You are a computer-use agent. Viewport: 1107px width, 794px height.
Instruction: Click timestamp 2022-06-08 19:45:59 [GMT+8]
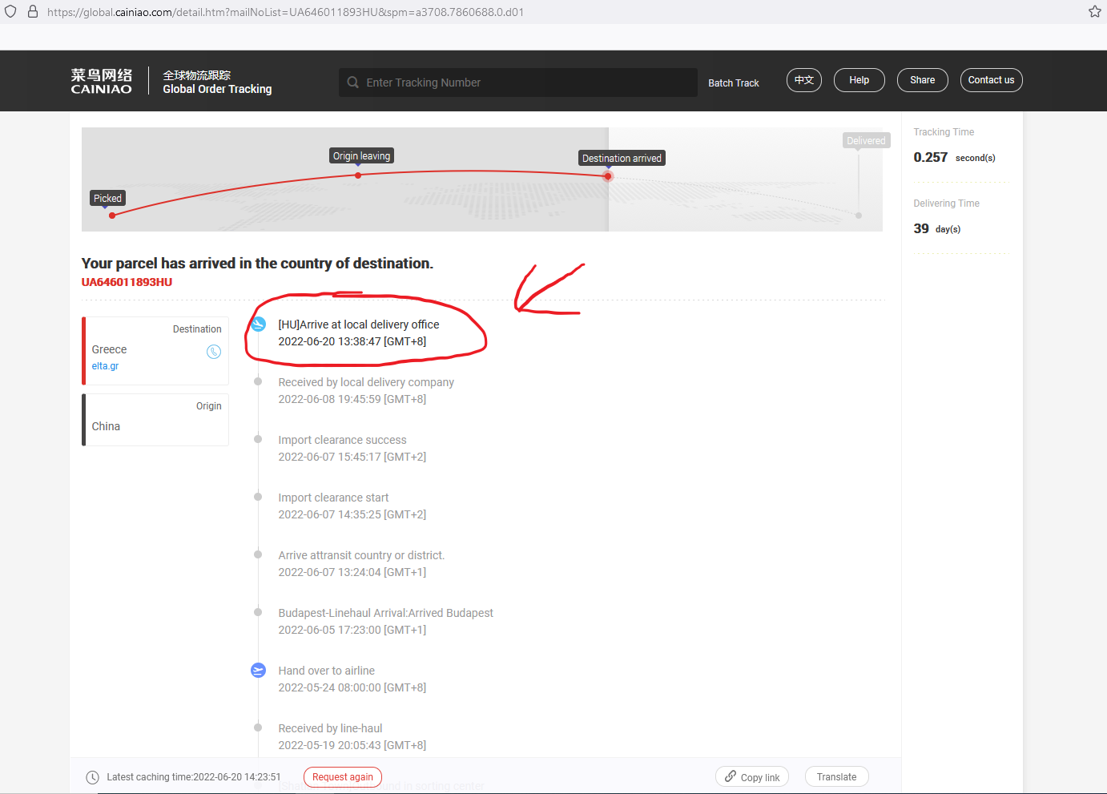[352, 399]
